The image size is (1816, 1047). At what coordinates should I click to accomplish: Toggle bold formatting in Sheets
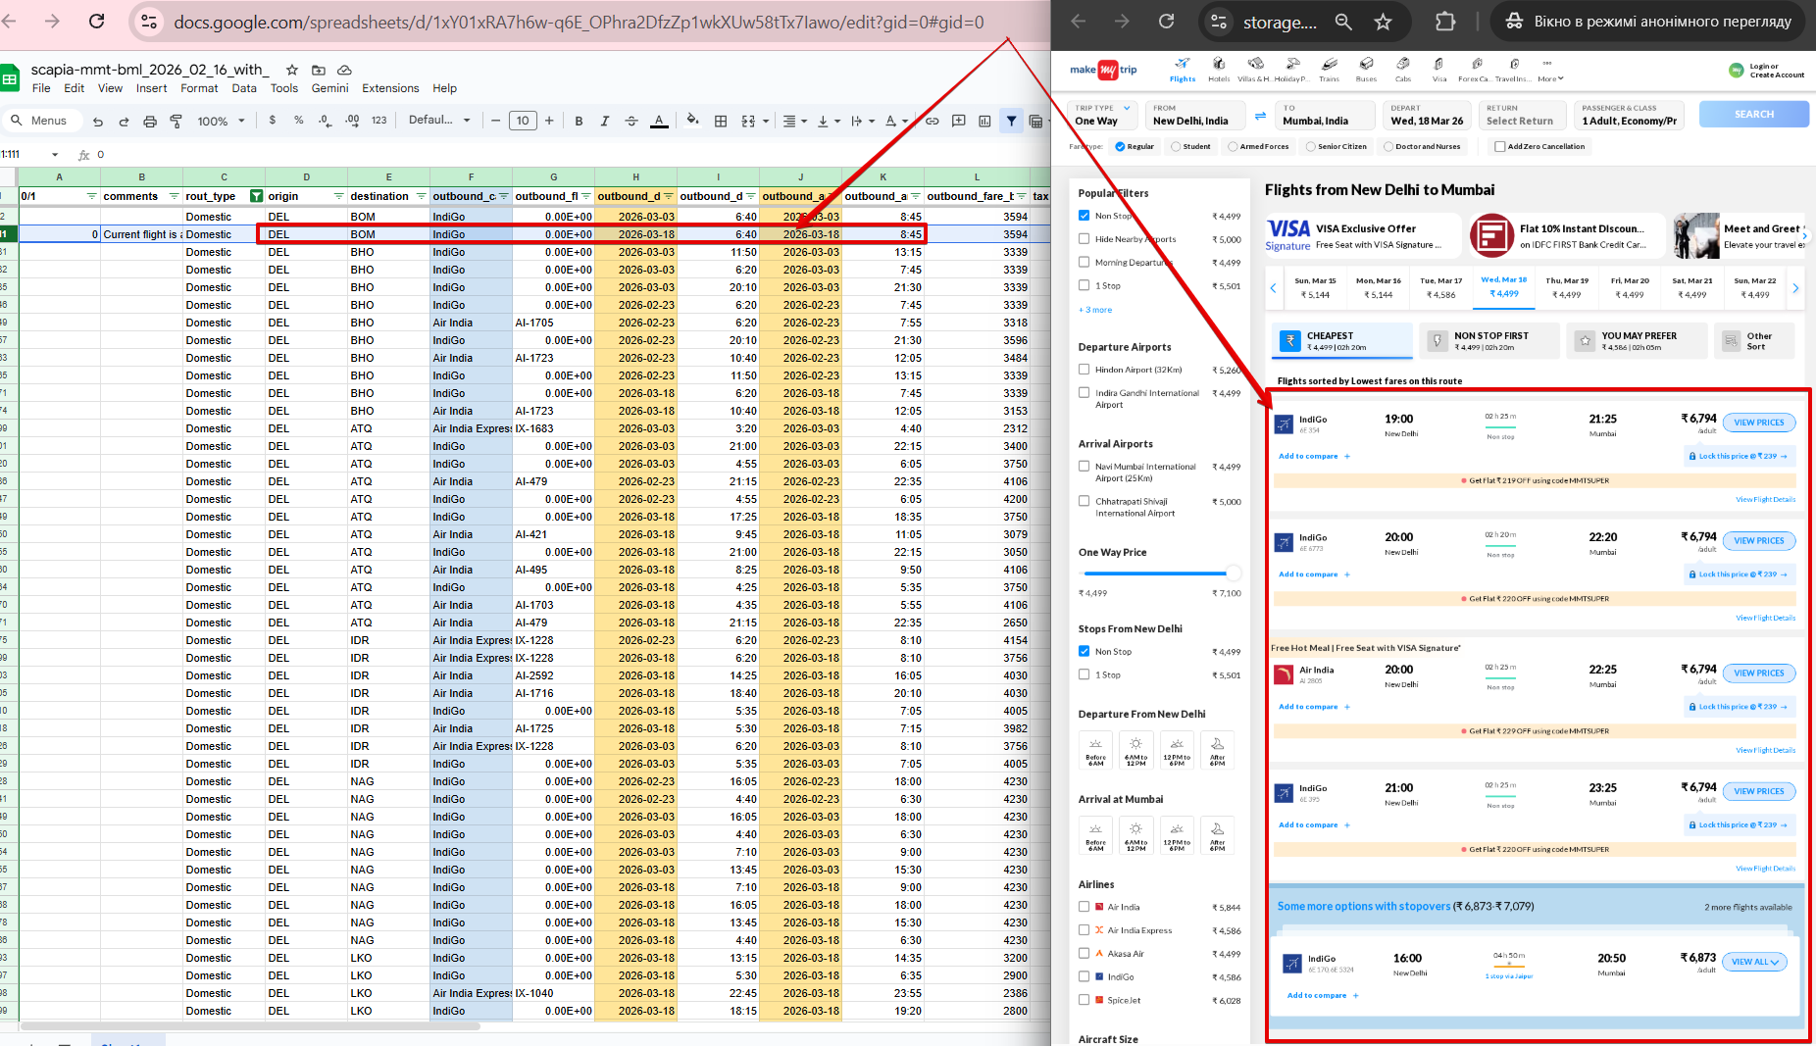579,121
